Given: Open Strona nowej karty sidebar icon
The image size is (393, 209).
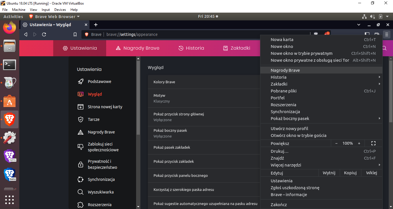Looking at the screenshot, I should pyautogui.click(x=81, y=107).
